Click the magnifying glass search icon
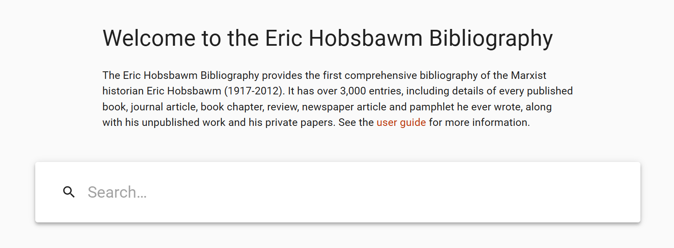The height and width of the screenshot is (248, 674). pos(69,192)
